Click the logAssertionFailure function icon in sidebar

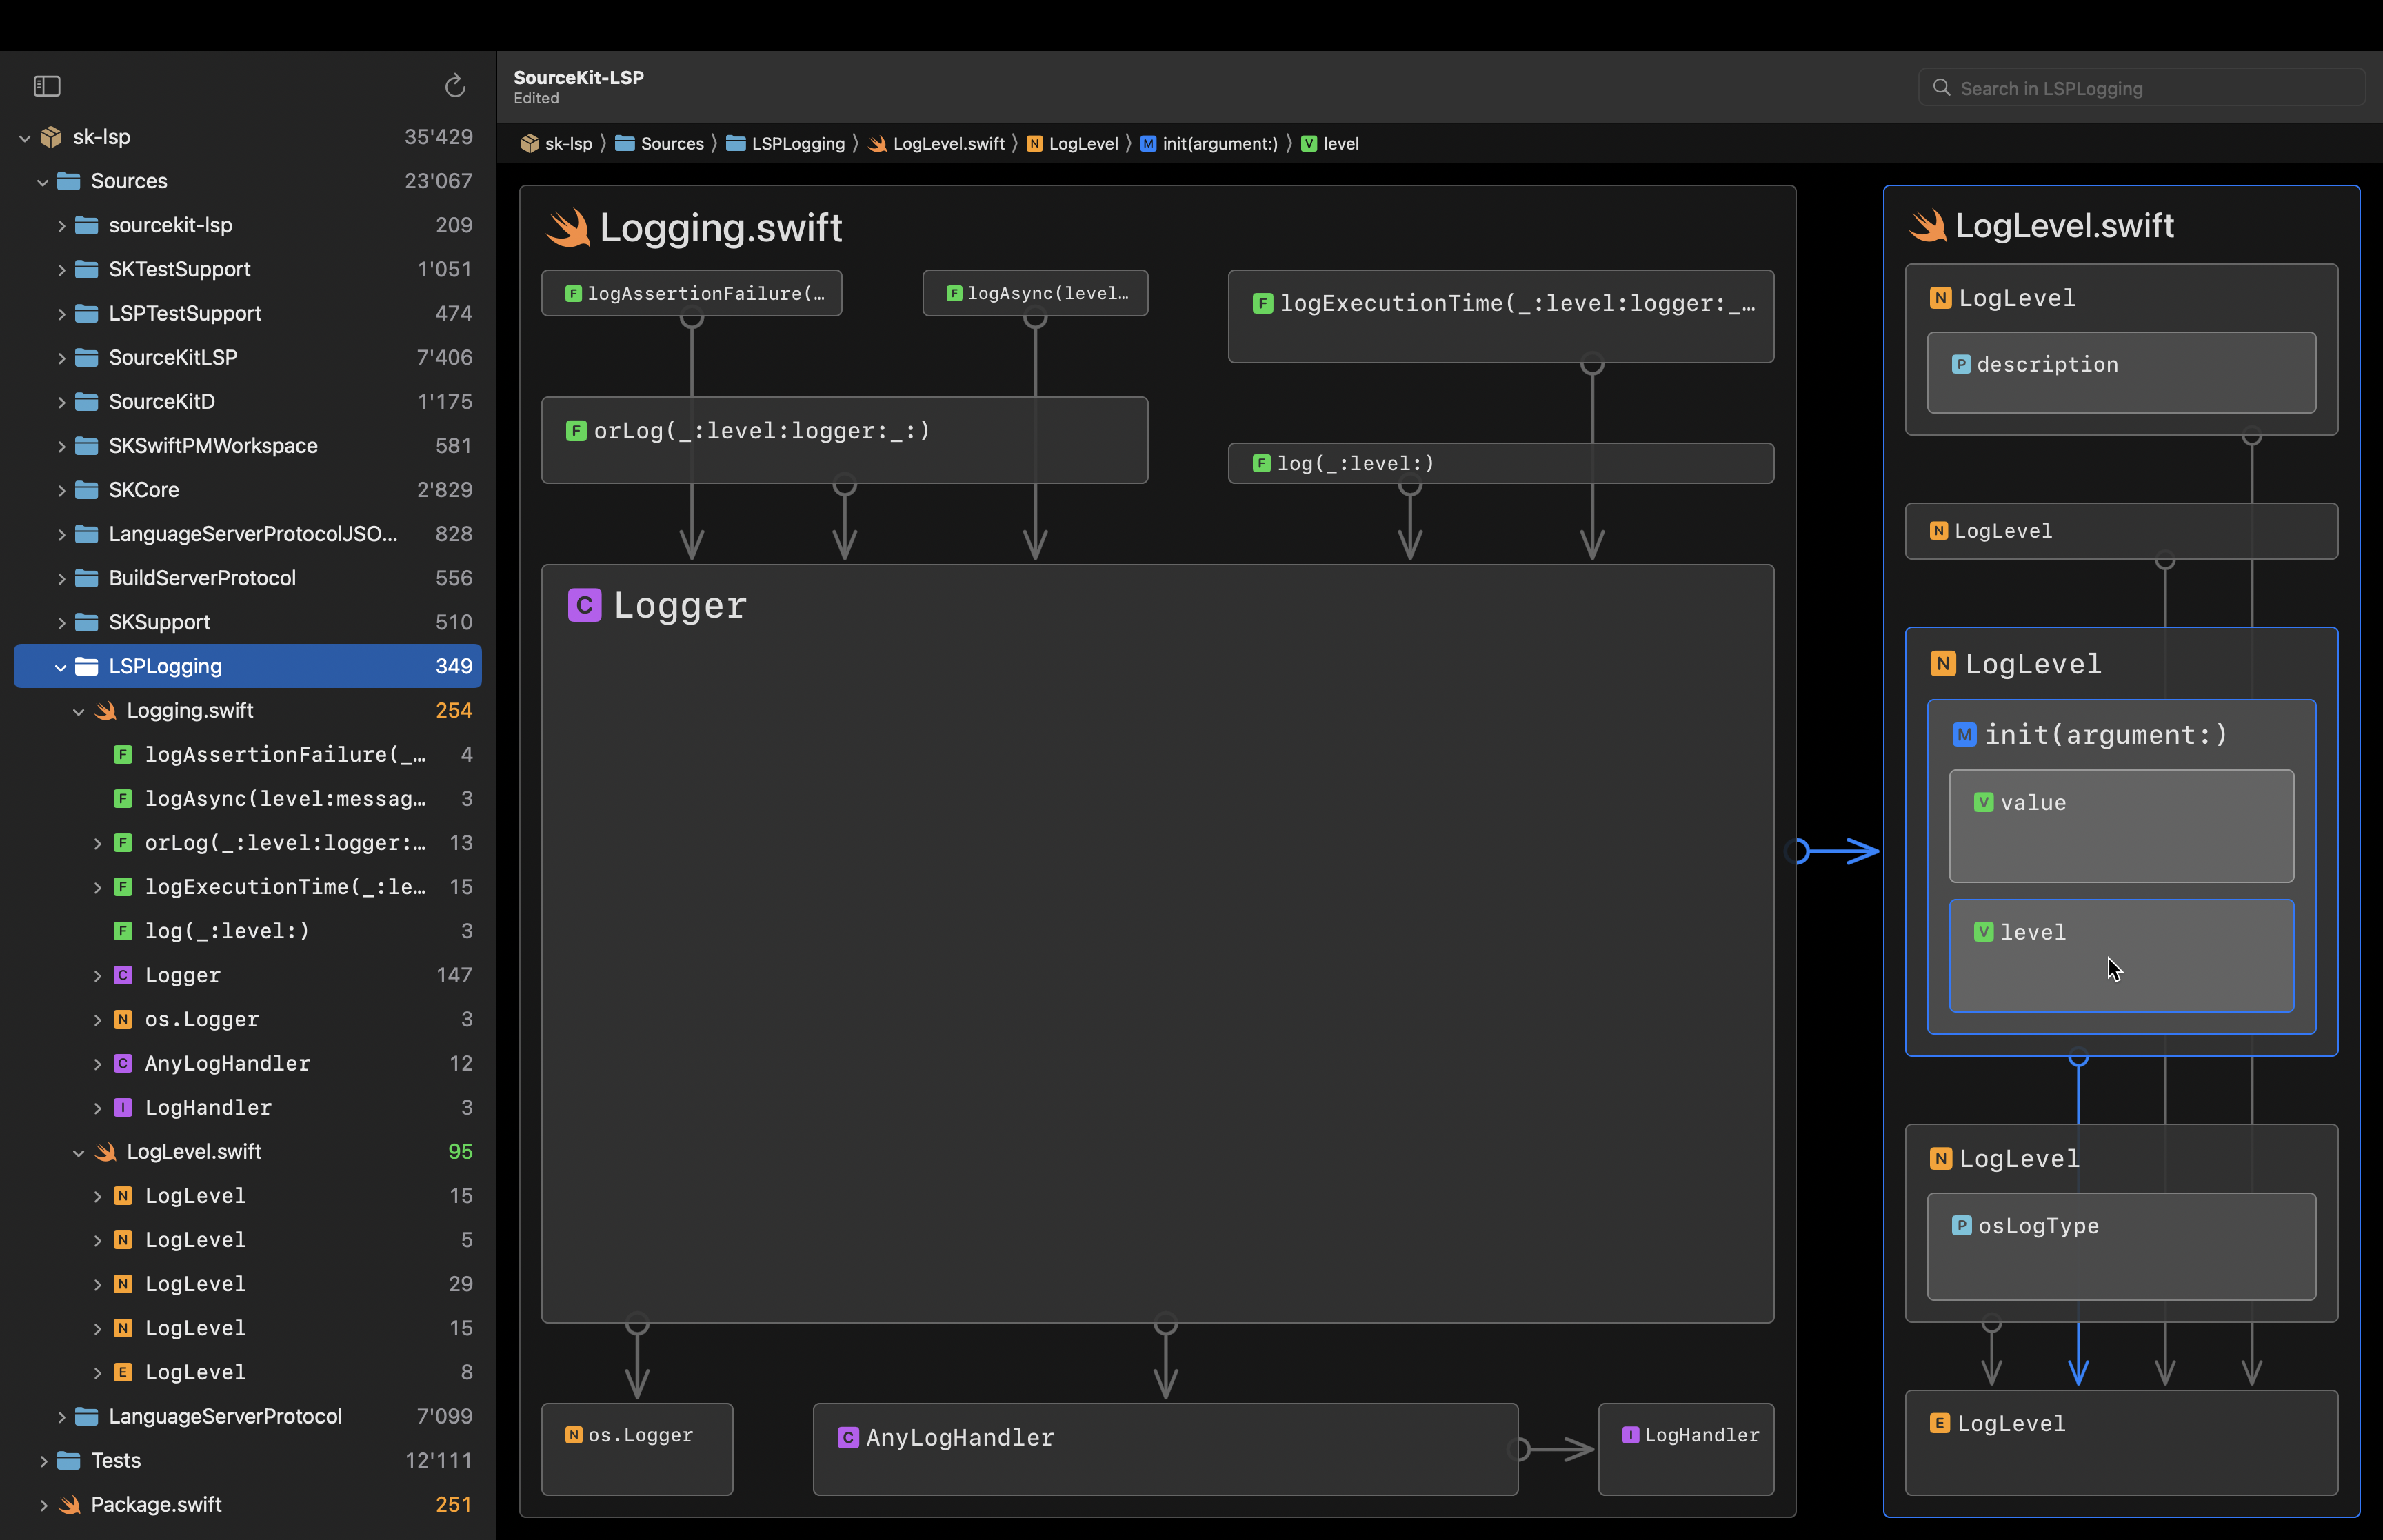coord(123,754)
